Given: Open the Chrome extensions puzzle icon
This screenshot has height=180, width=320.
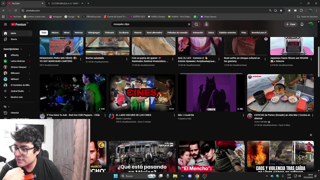Looking at the screenshot, I should (x=301, y=10).
